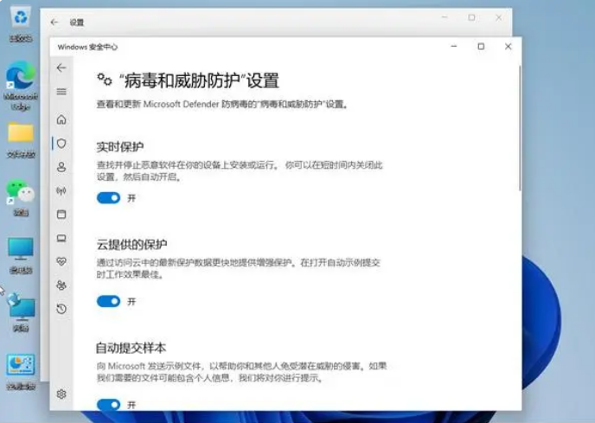
Task: Click back arrow in 设置 window
Action: pyautogui.click(x=54, y=22)
